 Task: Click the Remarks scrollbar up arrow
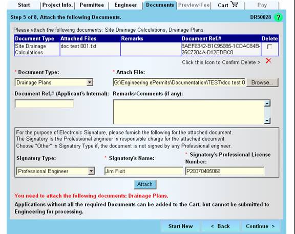(267, 103)
